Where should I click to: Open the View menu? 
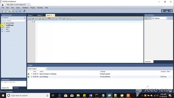click(13, 8)
